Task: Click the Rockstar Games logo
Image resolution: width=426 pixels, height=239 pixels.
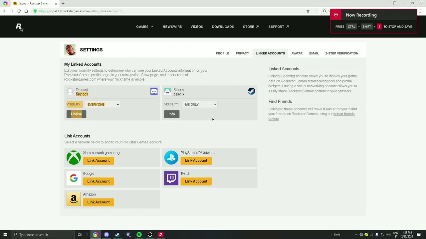Action: (20, 27)
